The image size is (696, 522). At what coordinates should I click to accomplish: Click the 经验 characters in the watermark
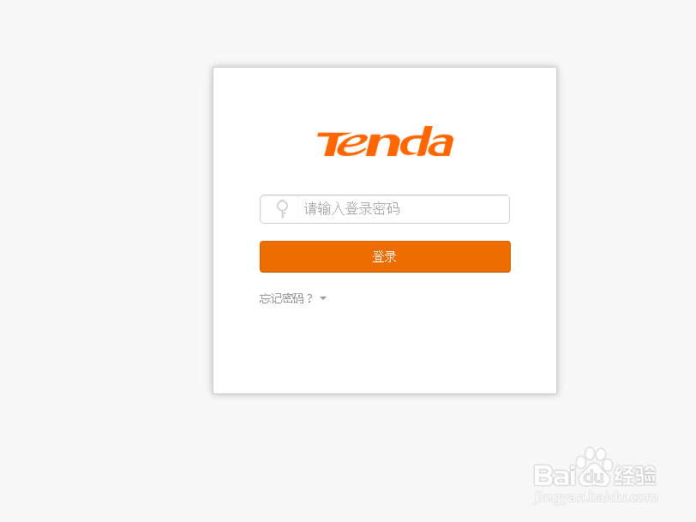(635, 476)
